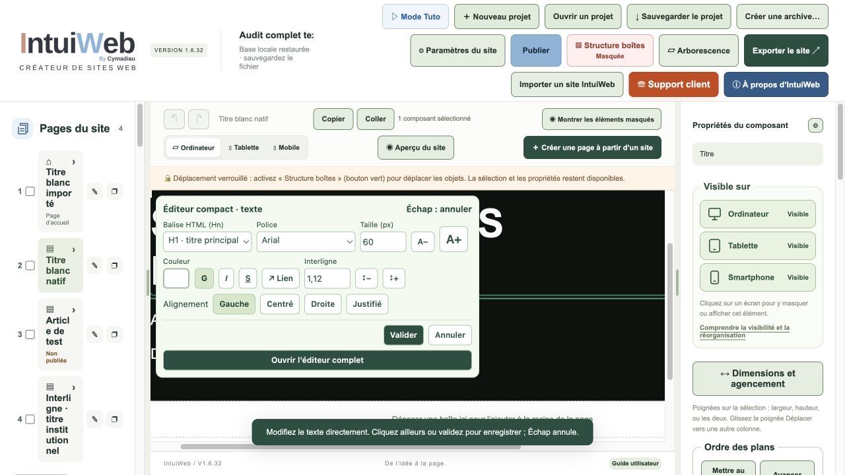This screenshot has height=475, width=845.
Task: Expand page 1 chevron arrow
Action: tap(73, 162)
